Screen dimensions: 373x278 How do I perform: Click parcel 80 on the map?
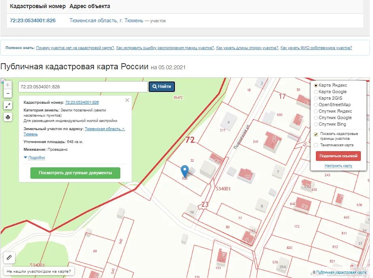tap(228, 227)
